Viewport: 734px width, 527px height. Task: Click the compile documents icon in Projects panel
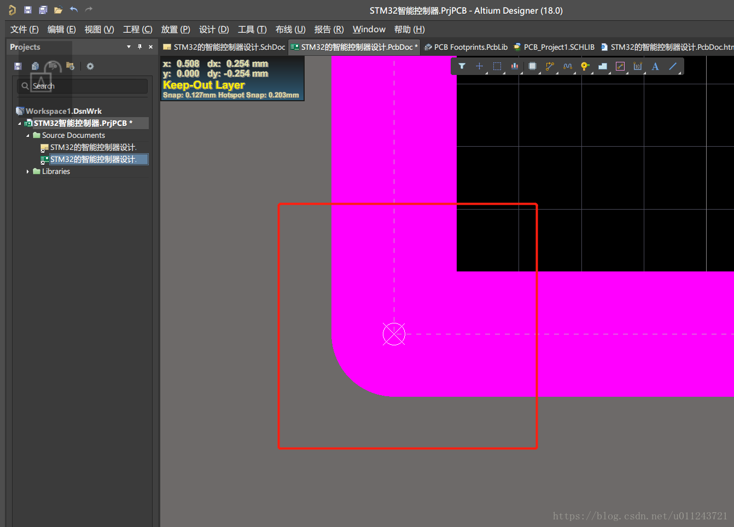click(x=35, y=66)
